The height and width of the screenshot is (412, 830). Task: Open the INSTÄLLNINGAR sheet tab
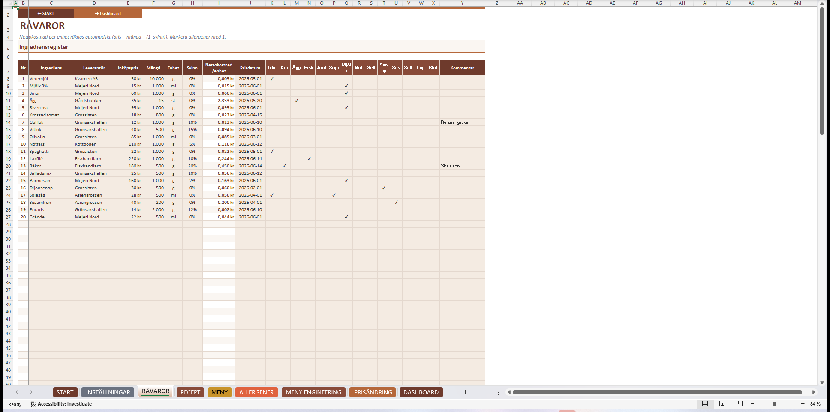click(x=108, y=392)
